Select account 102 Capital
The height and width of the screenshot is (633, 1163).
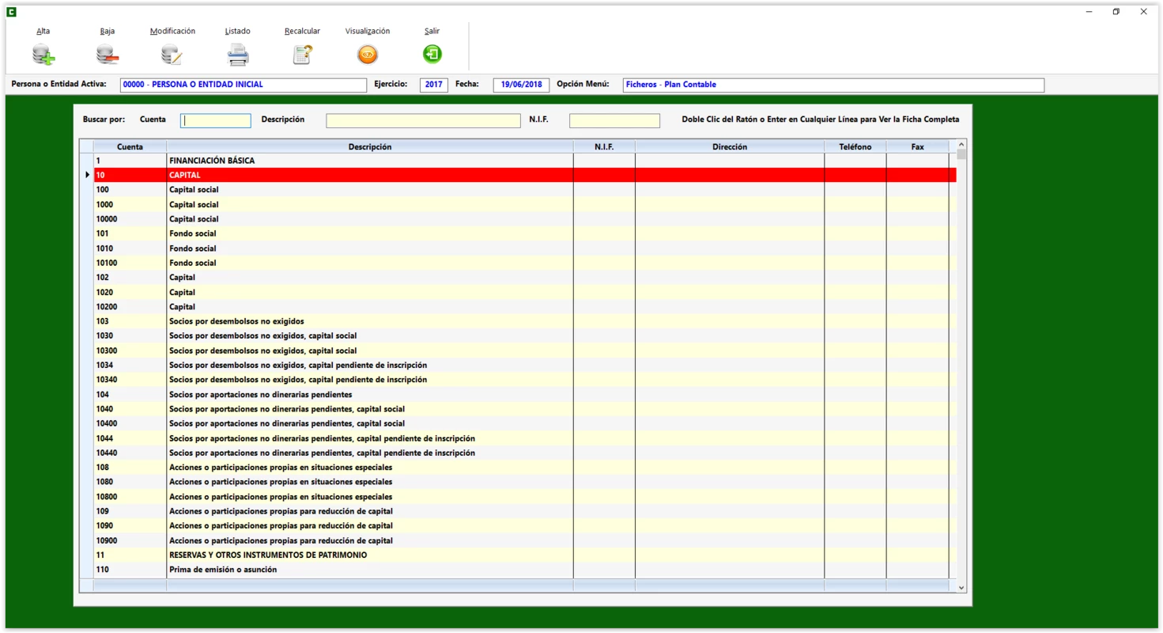pyautogui.click(x=524, y=278)
